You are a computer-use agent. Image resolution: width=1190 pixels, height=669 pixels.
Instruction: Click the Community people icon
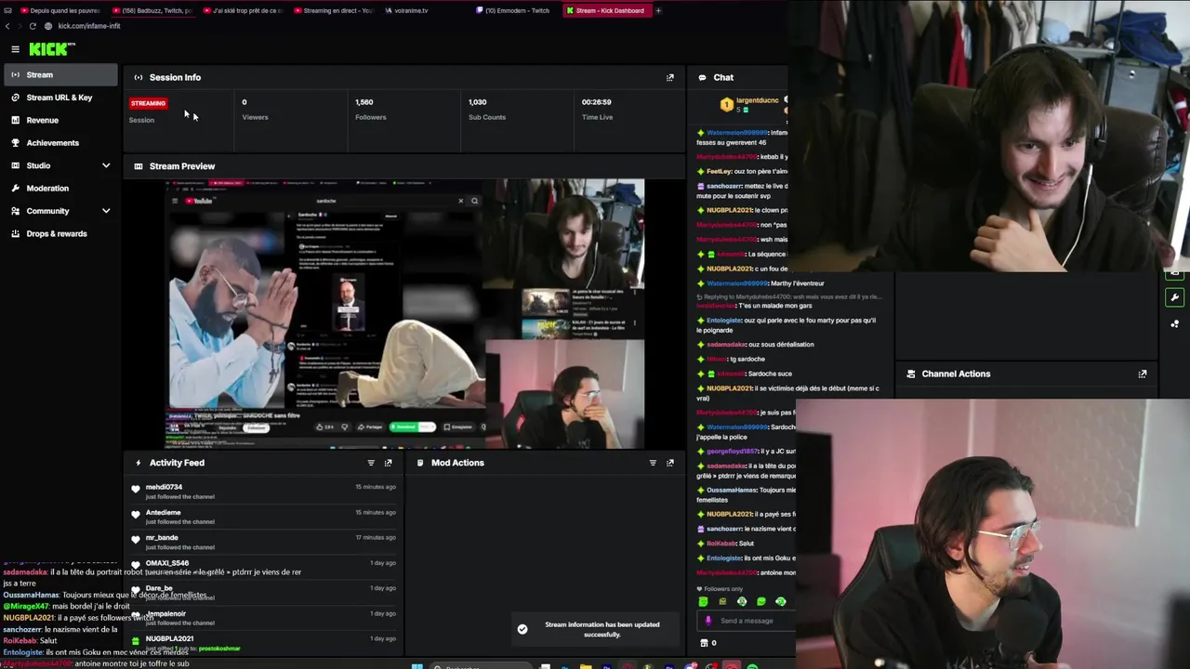point(16,211)
